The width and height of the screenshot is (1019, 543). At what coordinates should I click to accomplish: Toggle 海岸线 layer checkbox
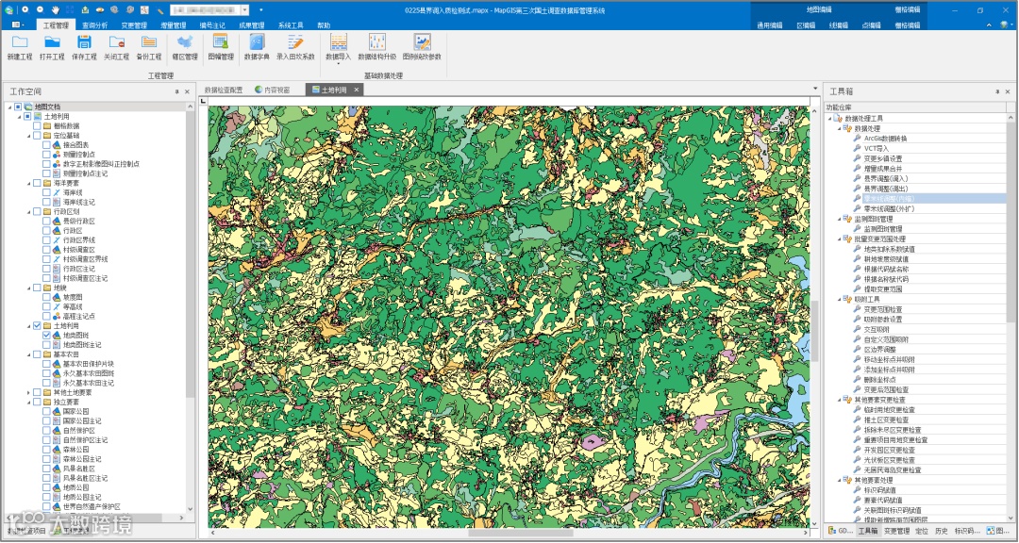point(46,193)
